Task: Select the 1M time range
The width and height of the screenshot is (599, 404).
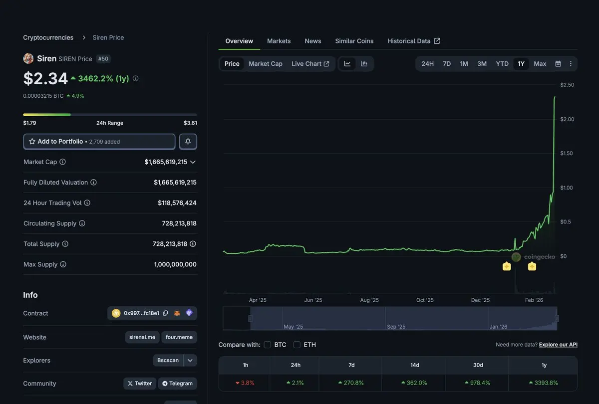Action: coord(464,64)
